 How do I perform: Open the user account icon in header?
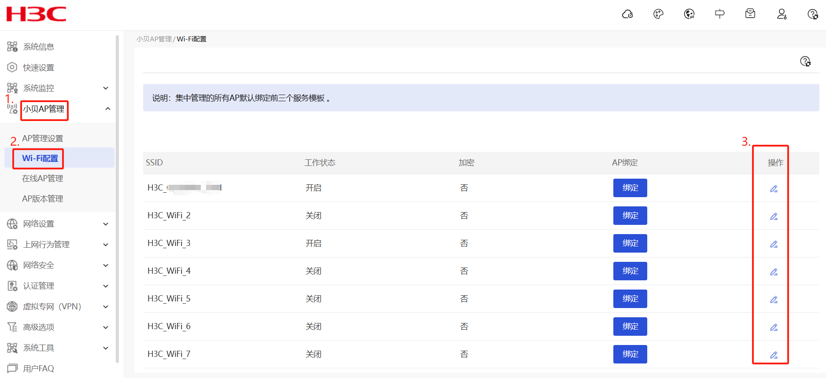point(782,14)
